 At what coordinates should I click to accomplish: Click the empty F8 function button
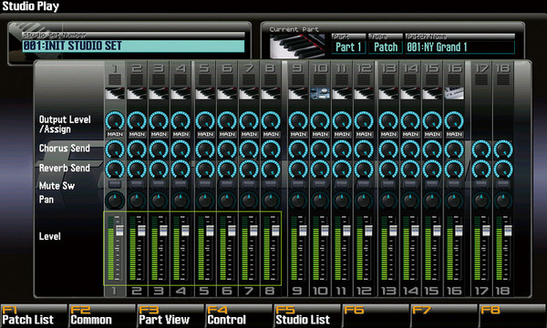(x=512, y=316)
